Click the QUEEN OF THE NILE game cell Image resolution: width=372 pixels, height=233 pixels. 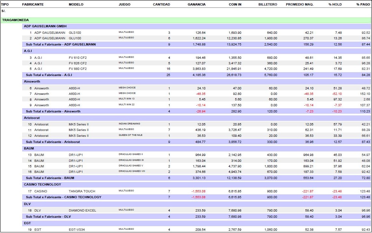click(131, 135)
